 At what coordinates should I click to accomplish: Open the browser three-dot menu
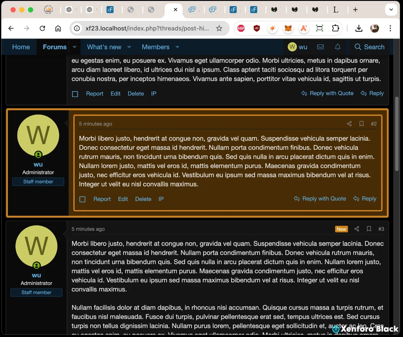pos(390,29)
